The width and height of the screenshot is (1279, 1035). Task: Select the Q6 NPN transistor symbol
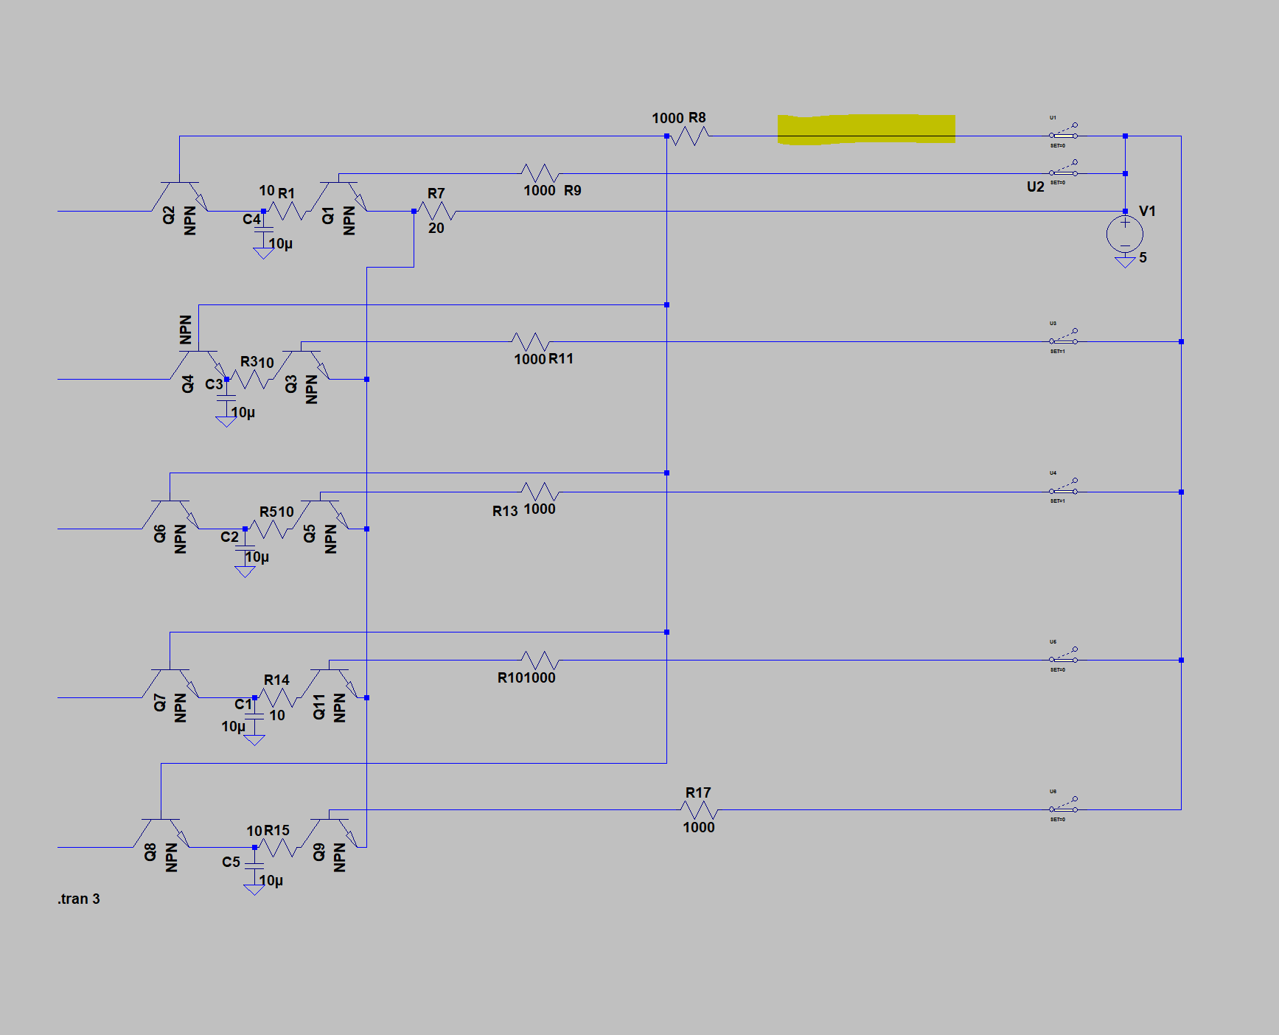(170, 515)
